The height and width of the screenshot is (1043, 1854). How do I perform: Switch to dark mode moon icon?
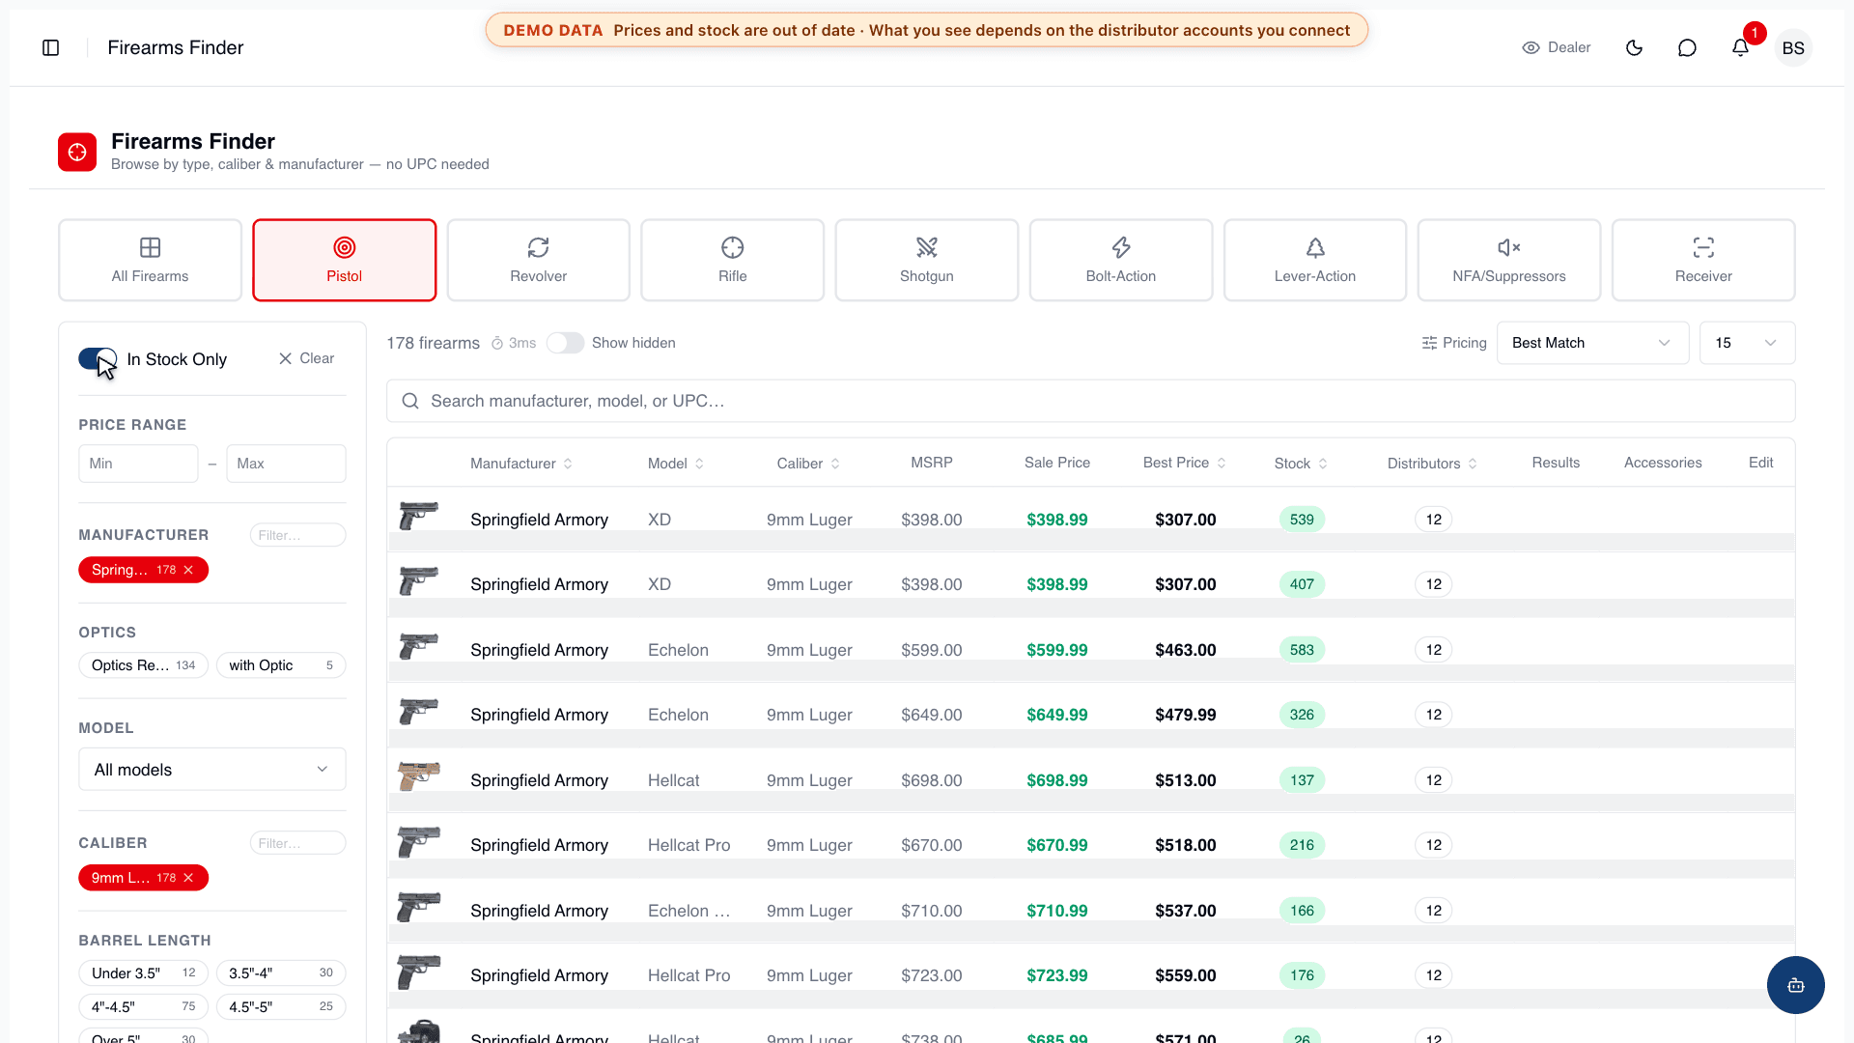click(x=1634, y=47)
